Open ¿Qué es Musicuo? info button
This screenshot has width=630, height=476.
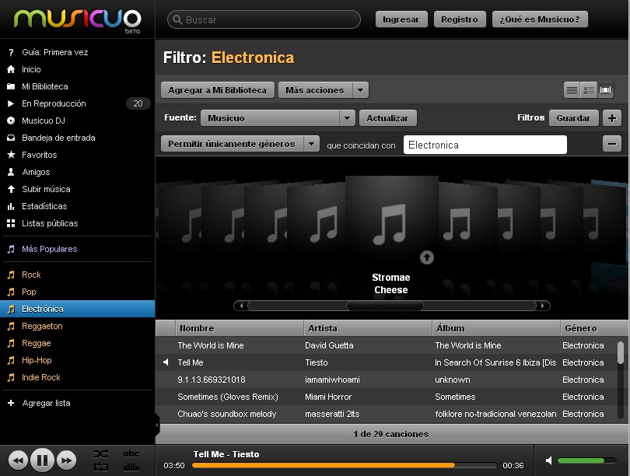pyautogui.click(x=540, y=19)
